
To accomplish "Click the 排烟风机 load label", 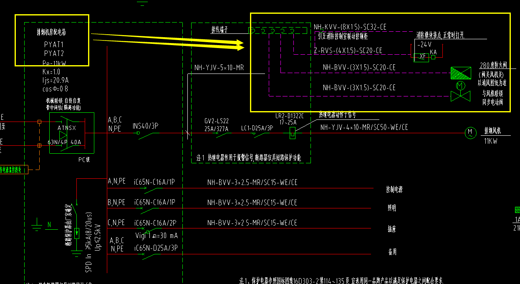I will tap(492, 131).
